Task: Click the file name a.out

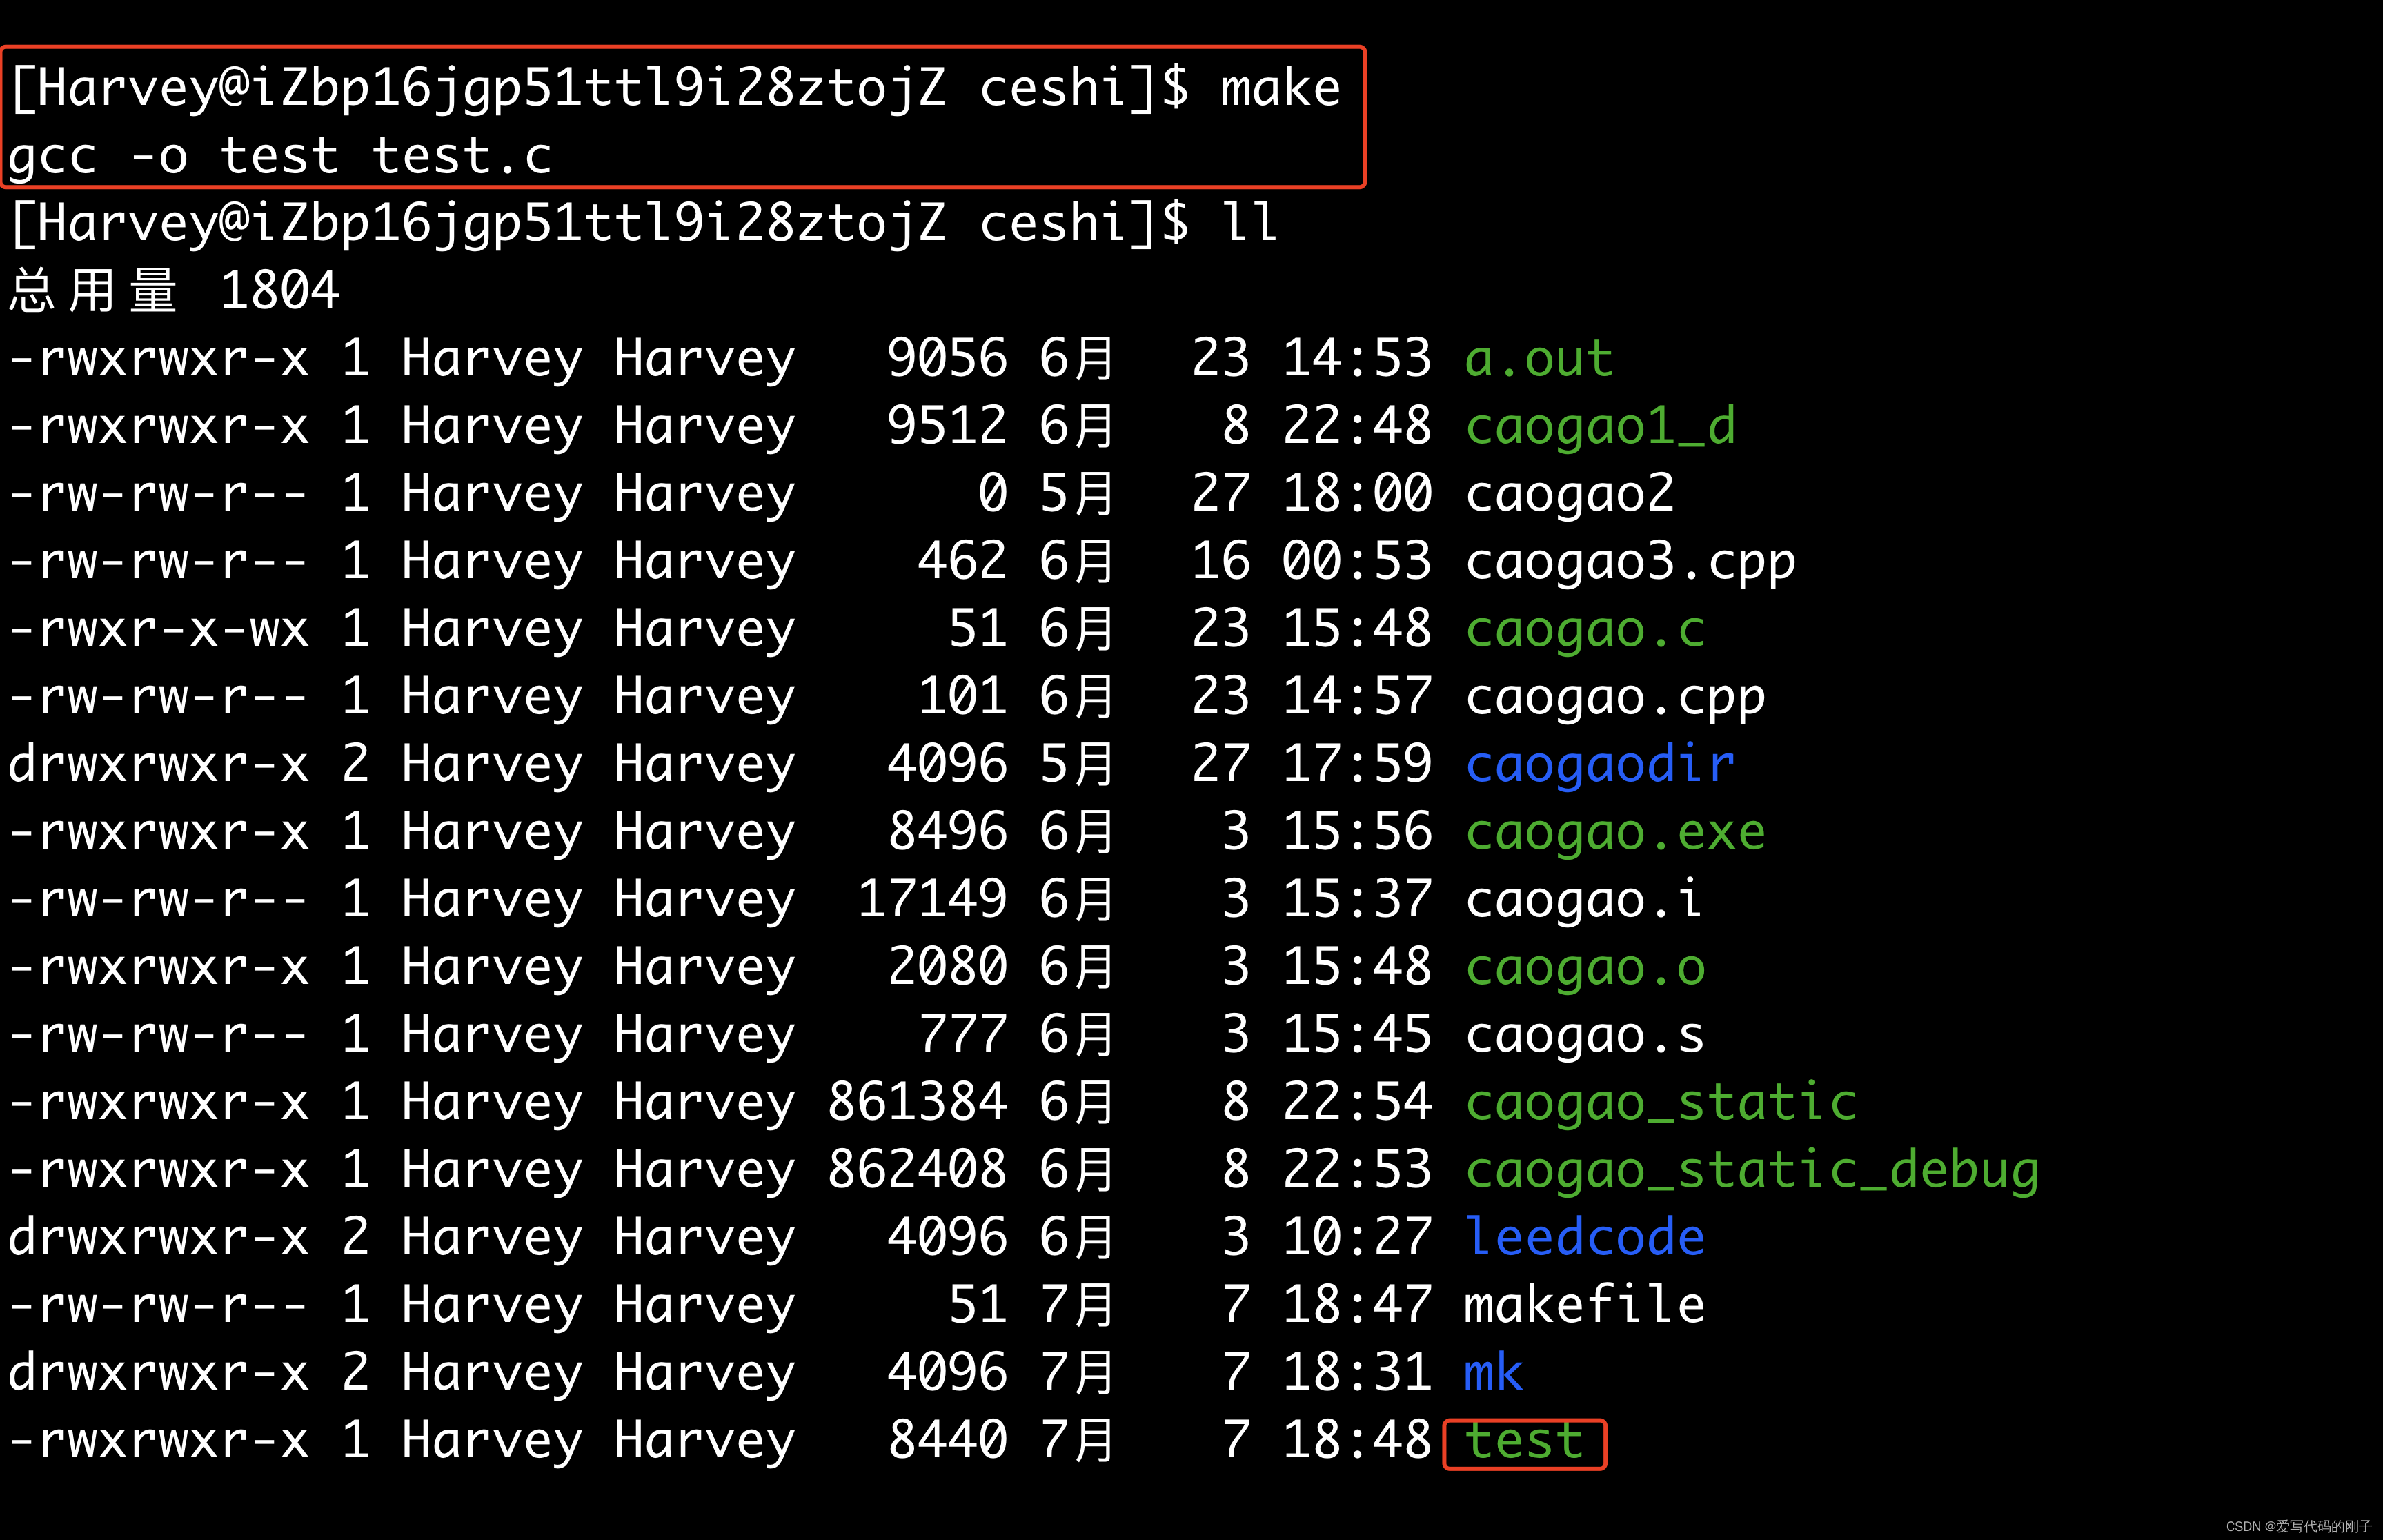Action: click(1539, 359)
